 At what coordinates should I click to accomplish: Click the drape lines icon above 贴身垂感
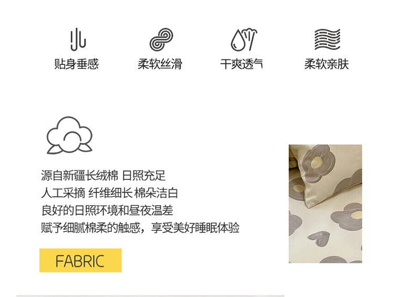coord(78,39)
